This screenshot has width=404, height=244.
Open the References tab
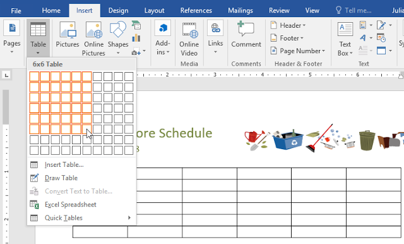point(196,10)
